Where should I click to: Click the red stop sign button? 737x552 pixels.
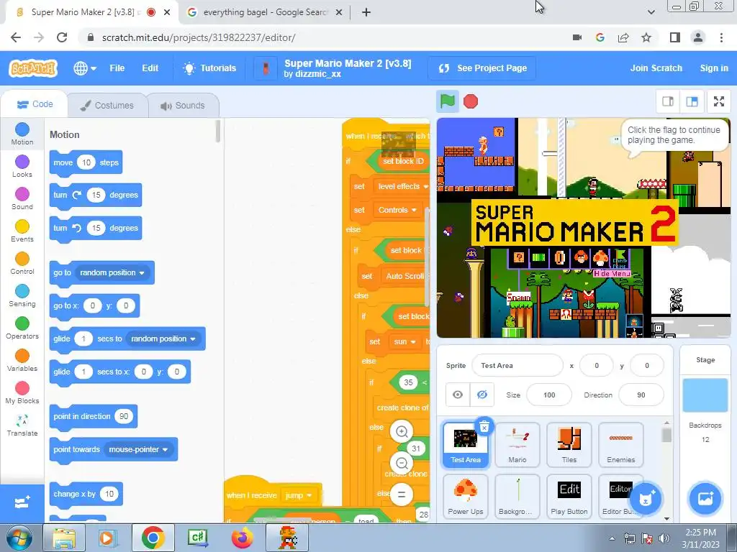coord(471,101)
